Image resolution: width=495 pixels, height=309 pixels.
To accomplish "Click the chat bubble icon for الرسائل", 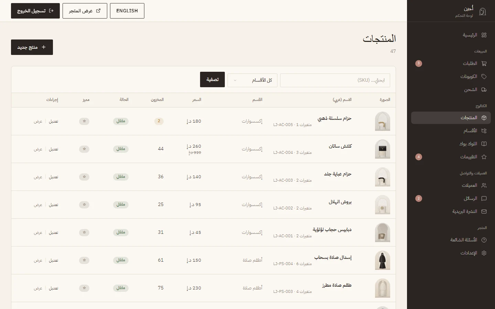I will pyautogui.click(x=484, y=198).
